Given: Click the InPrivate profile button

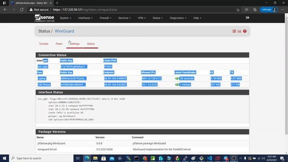Looking at the screenshot, I should (x=269, y=9).
